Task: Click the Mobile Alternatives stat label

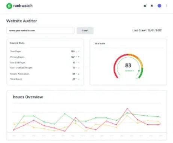Action: pos(20,74)
